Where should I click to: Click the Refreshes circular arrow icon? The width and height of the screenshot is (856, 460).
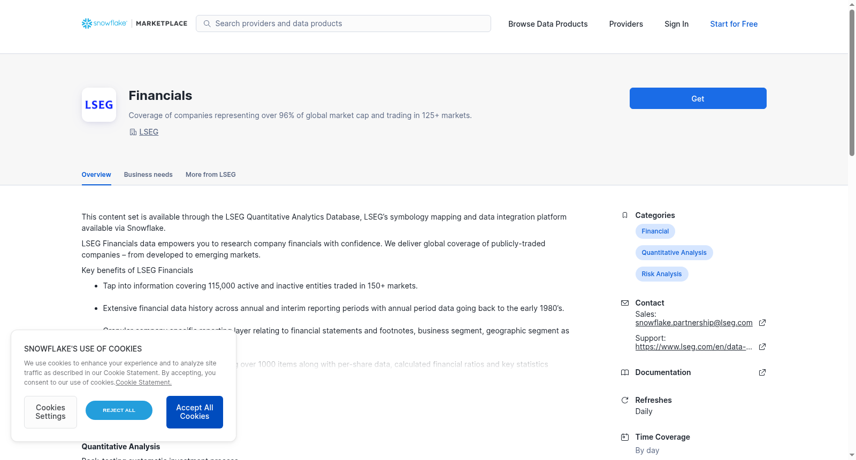point(625,400)
